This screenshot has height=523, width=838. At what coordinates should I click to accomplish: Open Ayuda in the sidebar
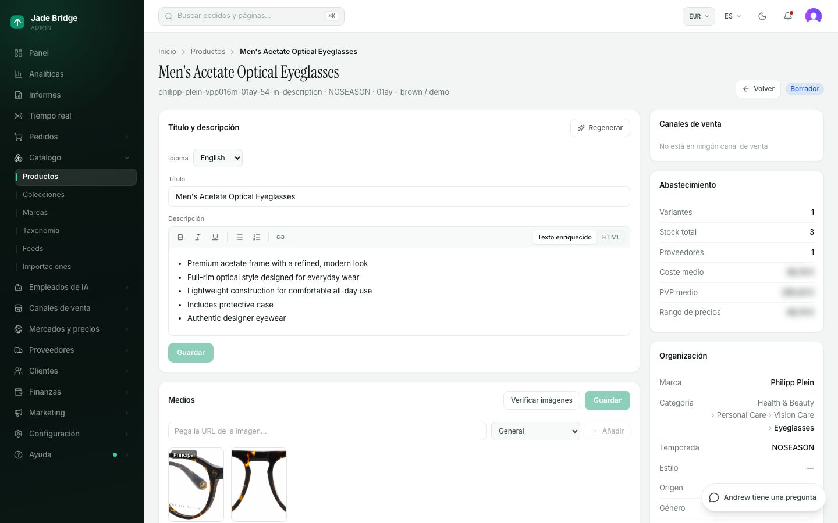point(72,454)
